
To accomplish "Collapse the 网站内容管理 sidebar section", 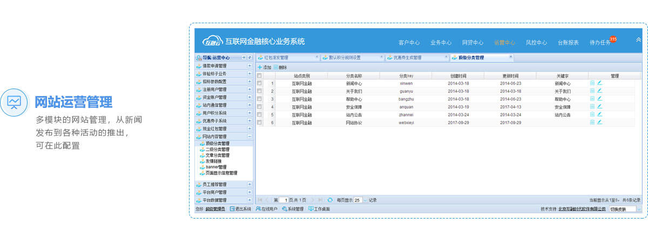I will [x=249, y=137].
